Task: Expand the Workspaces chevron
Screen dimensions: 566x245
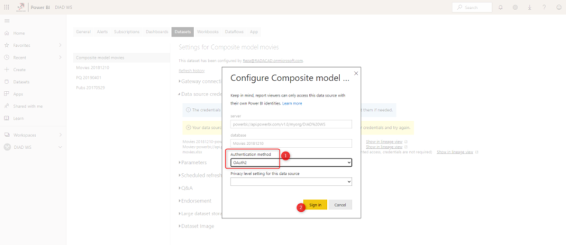Action: (x=60, y=135)
